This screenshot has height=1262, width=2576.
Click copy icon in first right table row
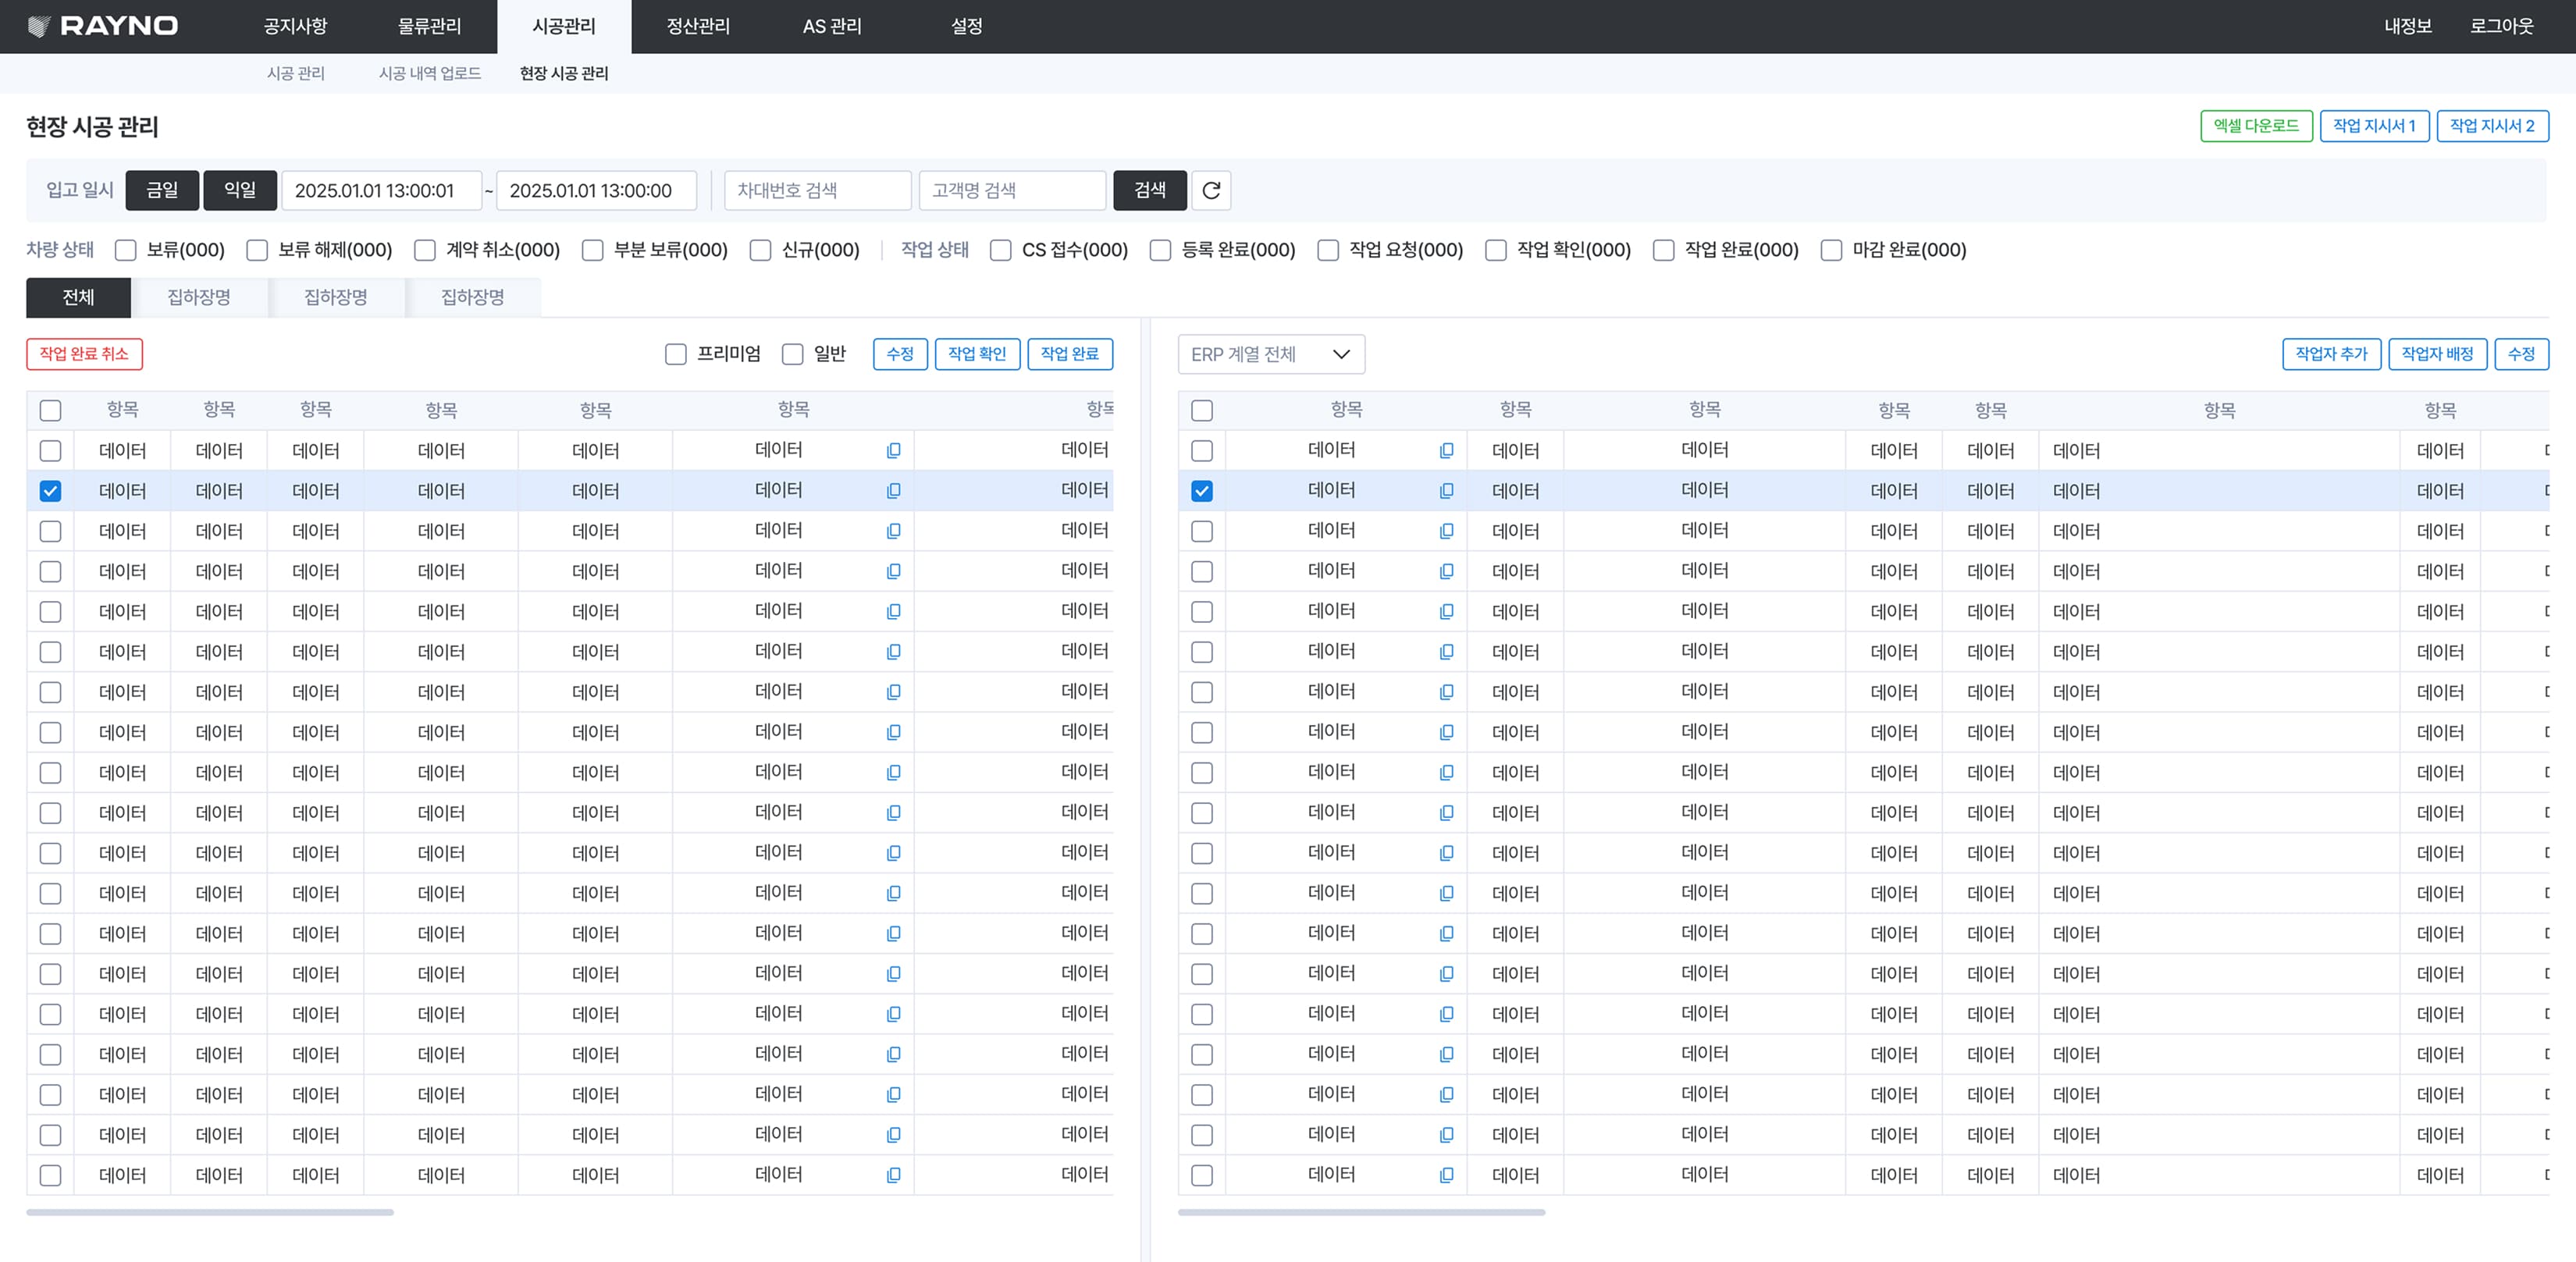[x=1446, y=451]
